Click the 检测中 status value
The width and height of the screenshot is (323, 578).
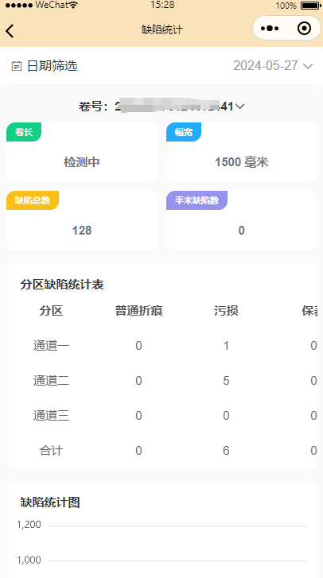pos(82,162)
